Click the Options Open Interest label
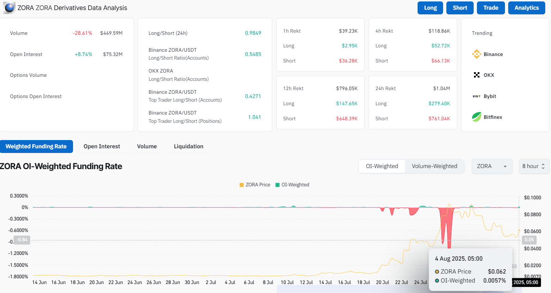 [36, 96]
